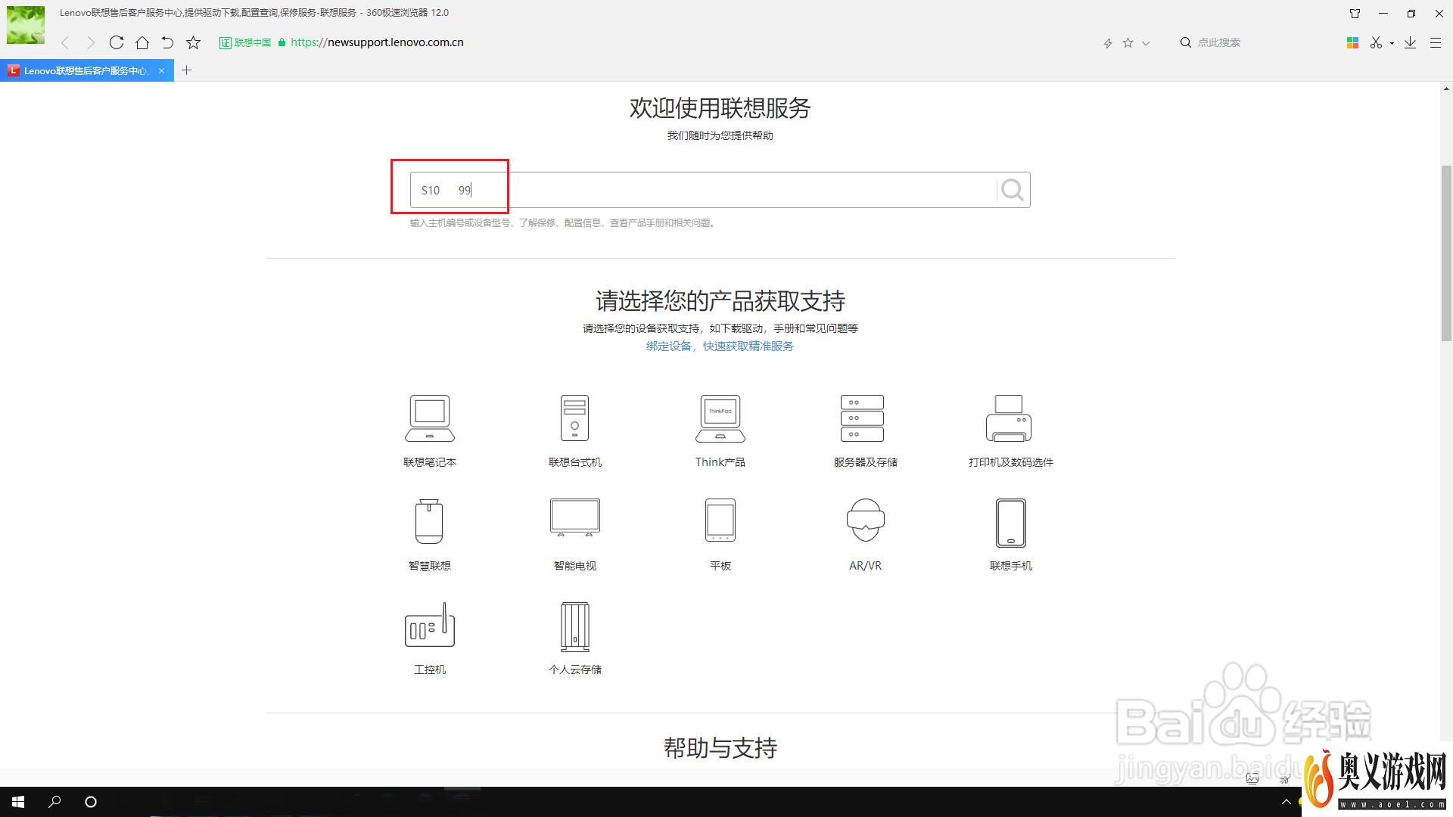Viewport: 1453px width, 817px height.
Task: Close the Lenovo support tab
Action: (x=161, y=70)
